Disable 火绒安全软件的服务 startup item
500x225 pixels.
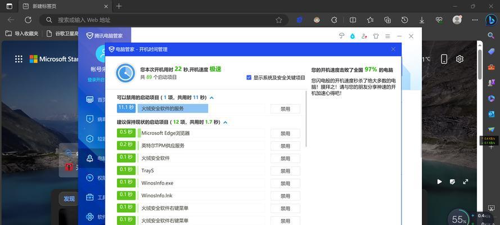coord(285,109)
